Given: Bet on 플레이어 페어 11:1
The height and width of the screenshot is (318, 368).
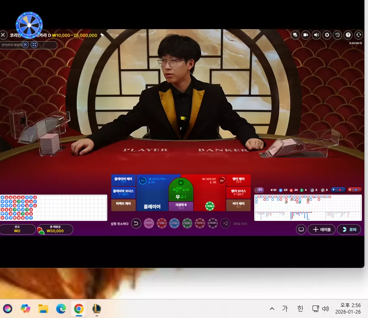Looking at the screenshot, I should click(x=123, y=180).
